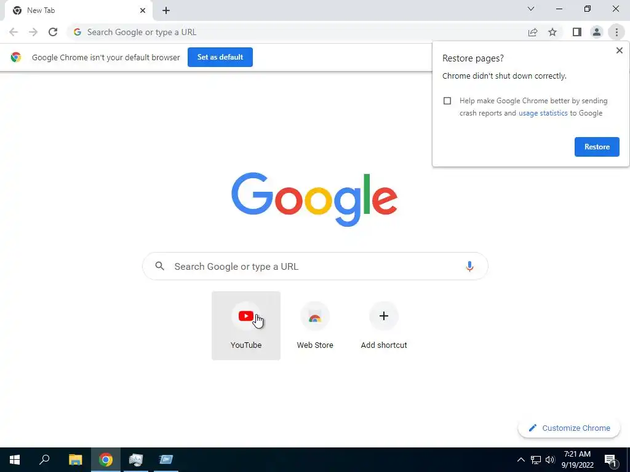
Task: Close the New Tab tab
Action: point(143,10)
